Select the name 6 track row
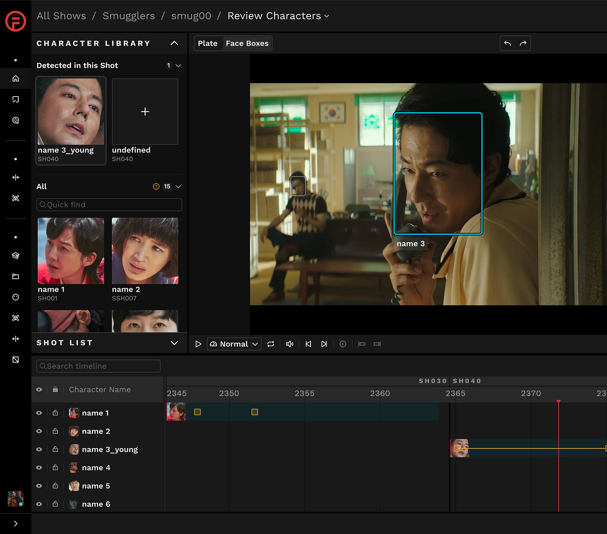This screenshot has width=607, height=534. (98, 504)
